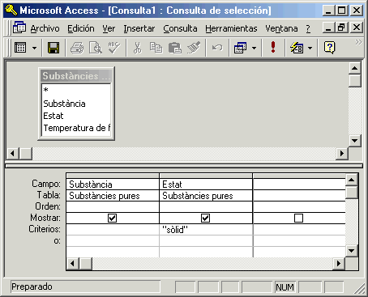Minimize the inner Consulta1 document window
The image size is (368, 297).
click(x=328, y=28)
